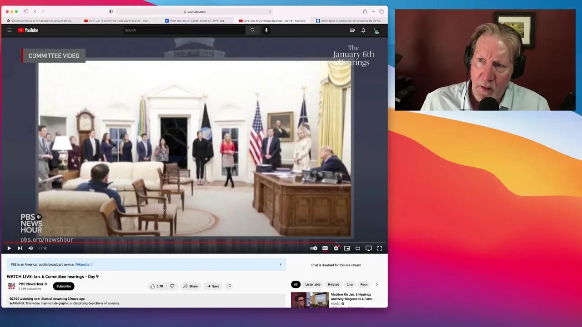This screenshot has width=582, height=327.
Task: Go back in Safari
Action: point(35,11)
